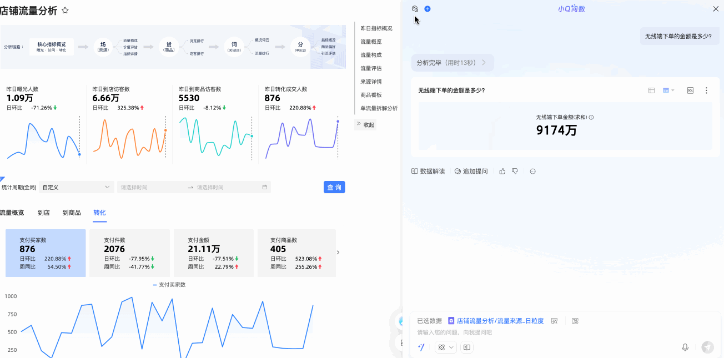The width and height of the screenshot is (724, 358).
Task: Jump to 流量概览 in side navigation
Action: point(371,42)
